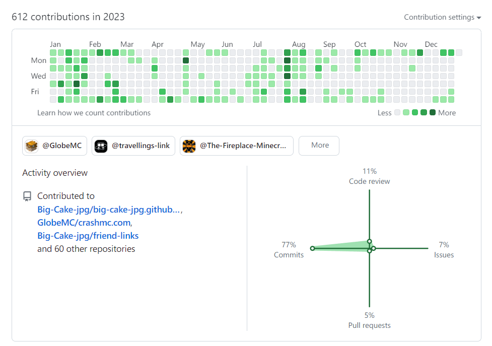Open the Contribution settings dropdown

[442, 17]
